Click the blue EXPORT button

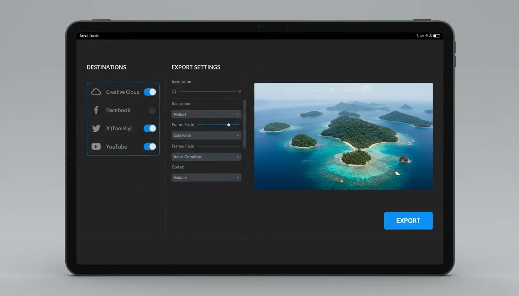pos(408,220)
